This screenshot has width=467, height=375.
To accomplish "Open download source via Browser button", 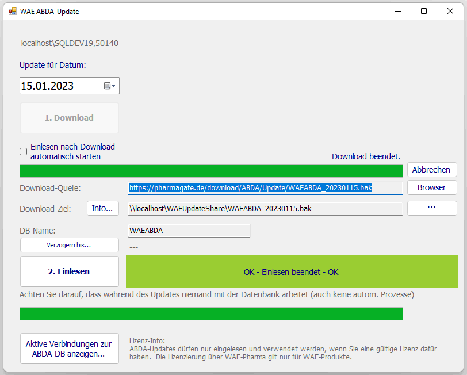I will [x=432, y=187].
